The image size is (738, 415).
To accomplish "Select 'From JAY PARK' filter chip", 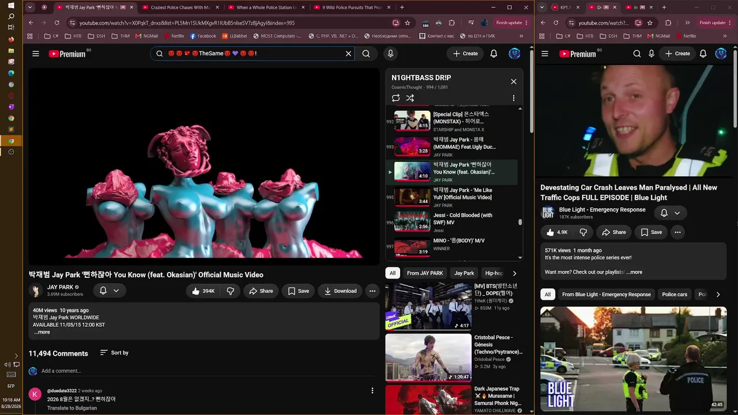I will pos(425,273).
